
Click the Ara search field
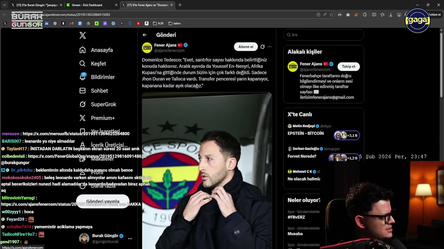324,35
